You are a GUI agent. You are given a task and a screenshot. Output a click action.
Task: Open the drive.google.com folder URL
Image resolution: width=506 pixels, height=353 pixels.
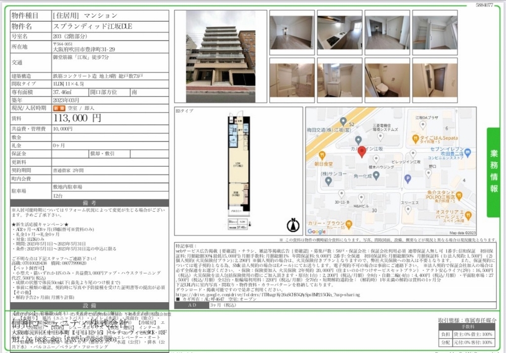pos(268,295)
